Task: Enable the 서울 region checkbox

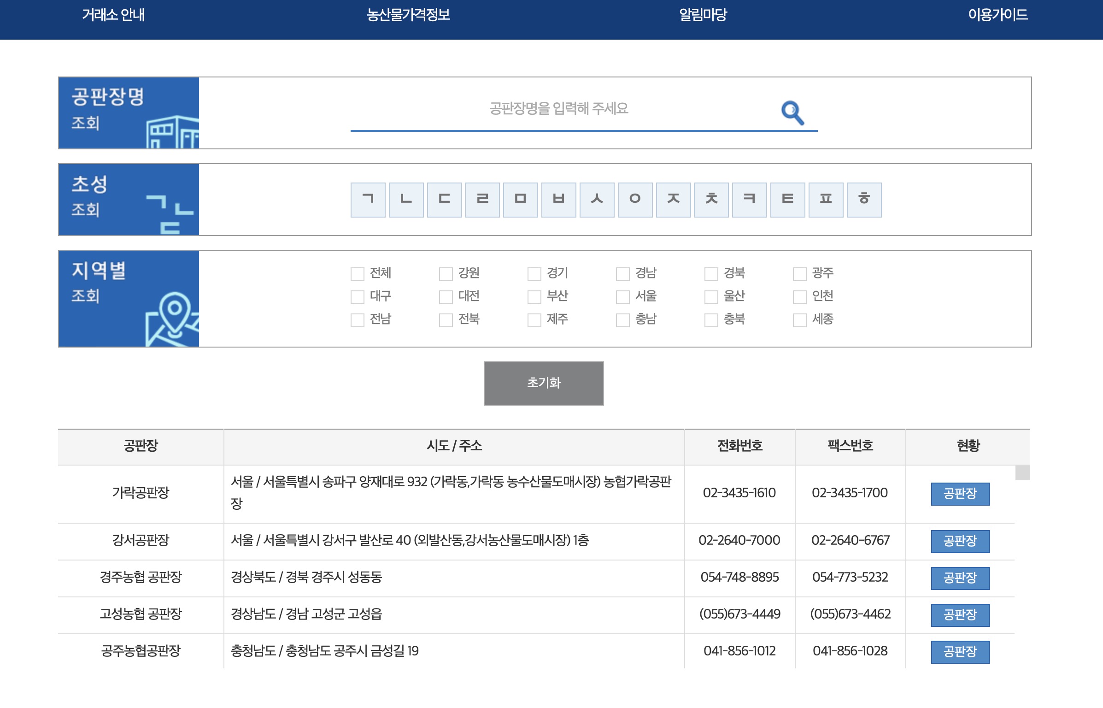Action: tap(623, 297)
